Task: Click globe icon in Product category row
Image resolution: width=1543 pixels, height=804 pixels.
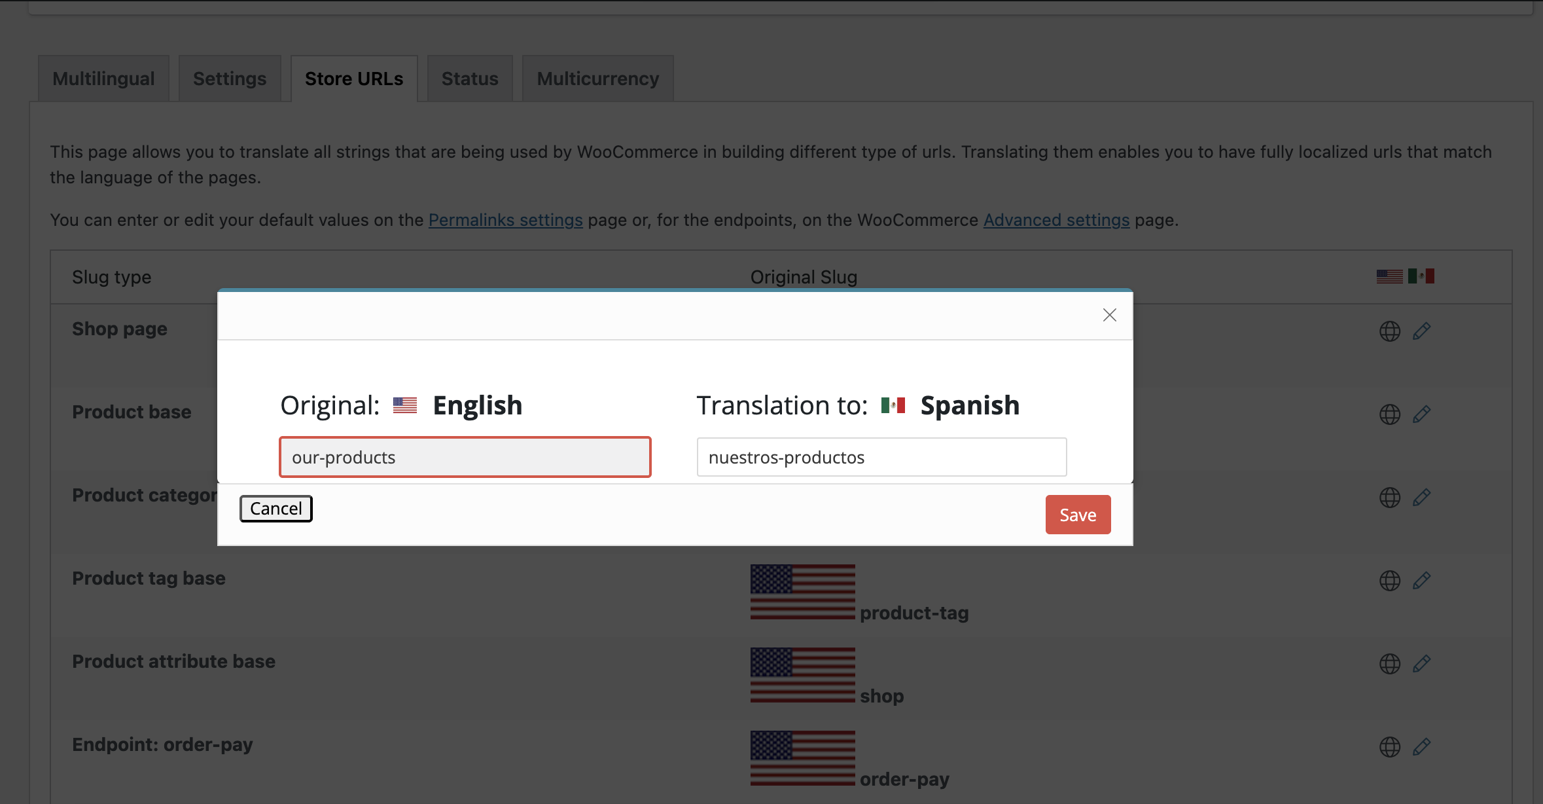Action: pos(1389,498)
